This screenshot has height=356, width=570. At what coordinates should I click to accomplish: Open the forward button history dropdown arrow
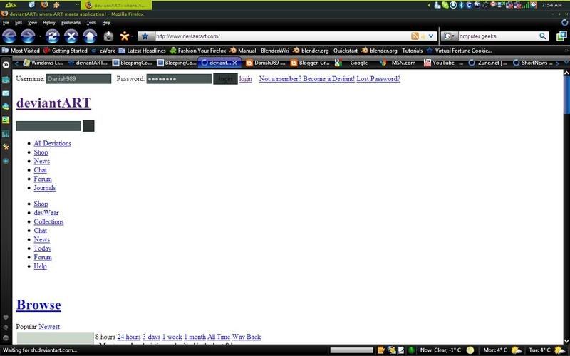[40, 36]
